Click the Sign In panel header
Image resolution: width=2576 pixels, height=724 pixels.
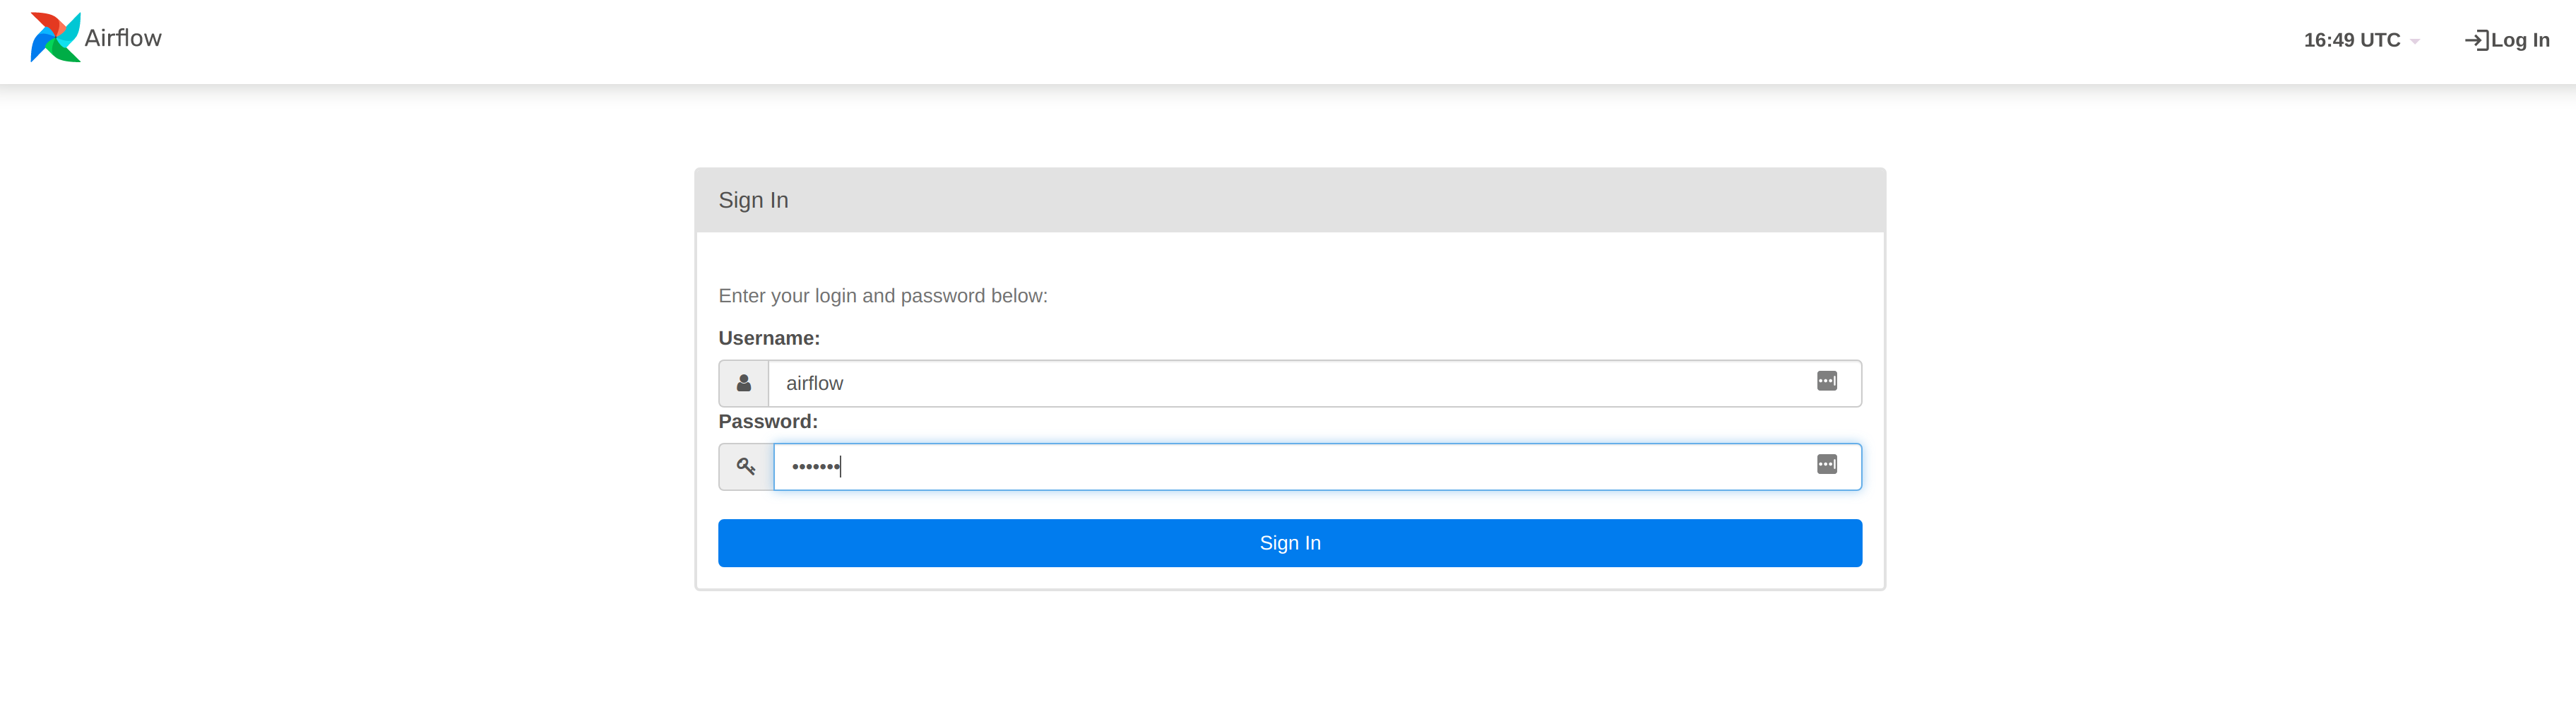tap(754, 200)
